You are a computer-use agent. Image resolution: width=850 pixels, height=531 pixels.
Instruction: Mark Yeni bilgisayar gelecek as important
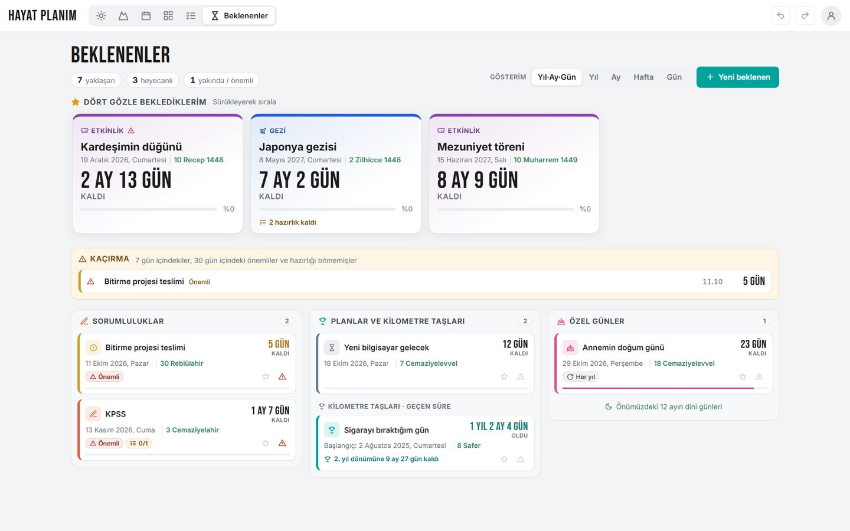click(x=521, y=376)
